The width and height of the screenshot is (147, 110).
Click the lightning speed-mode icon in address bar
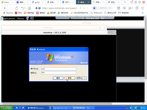[80, 8]
